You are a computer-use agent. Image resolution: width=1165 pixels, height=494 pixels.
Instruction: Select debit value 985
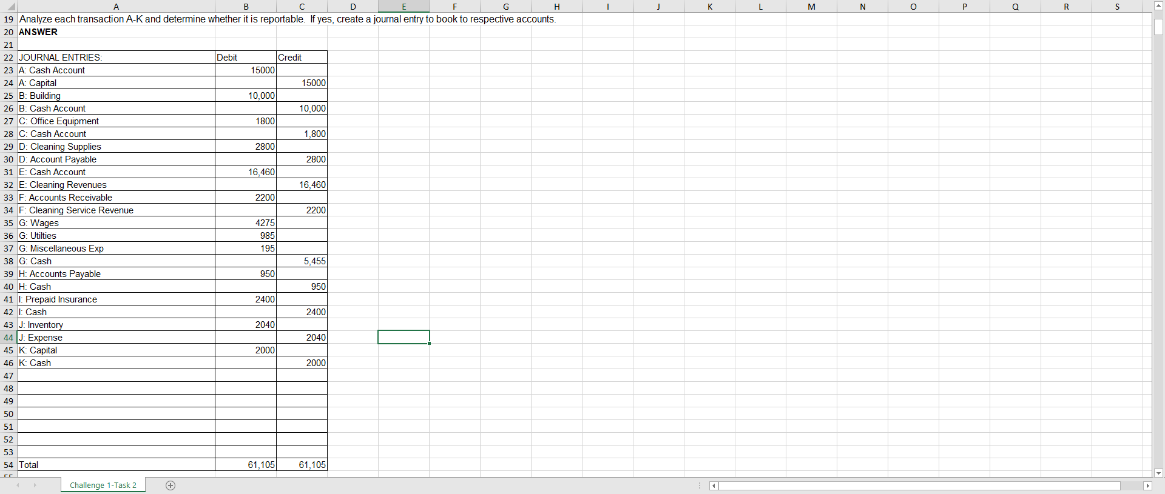point(246,235)
